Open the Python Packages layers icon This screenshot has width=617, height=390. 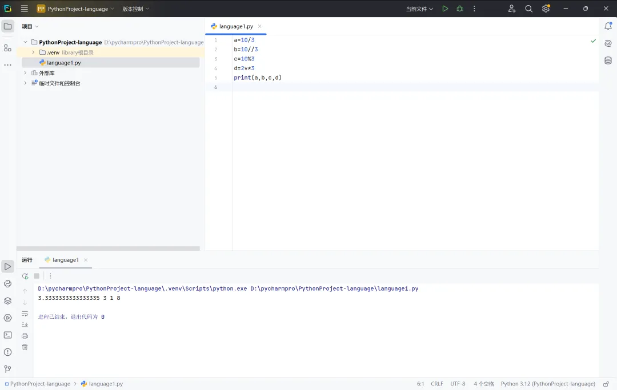pos(7,301)
